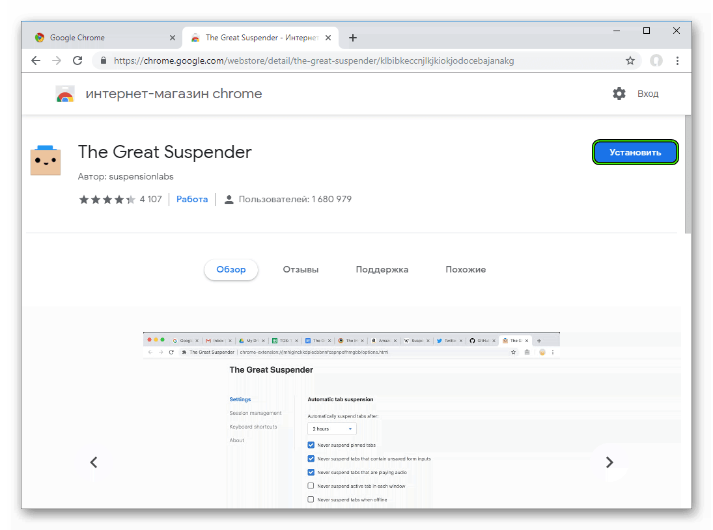The image size is (713, 530).
Task: Open the Chrome three-dot menu
Action: click(678, 60)
